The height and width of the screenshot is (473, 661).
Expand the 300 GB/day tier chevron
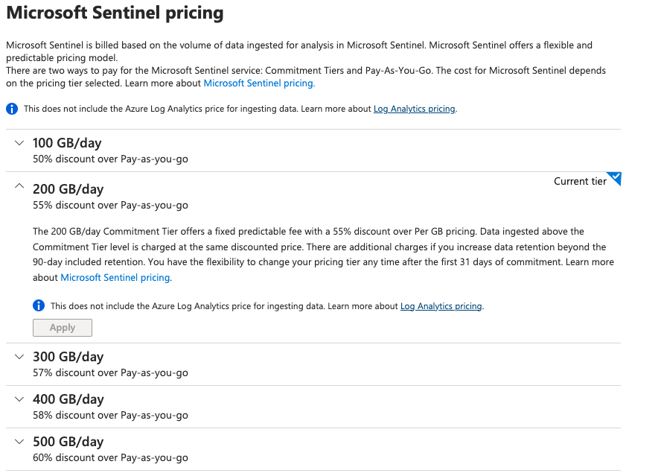pos(19,357)
